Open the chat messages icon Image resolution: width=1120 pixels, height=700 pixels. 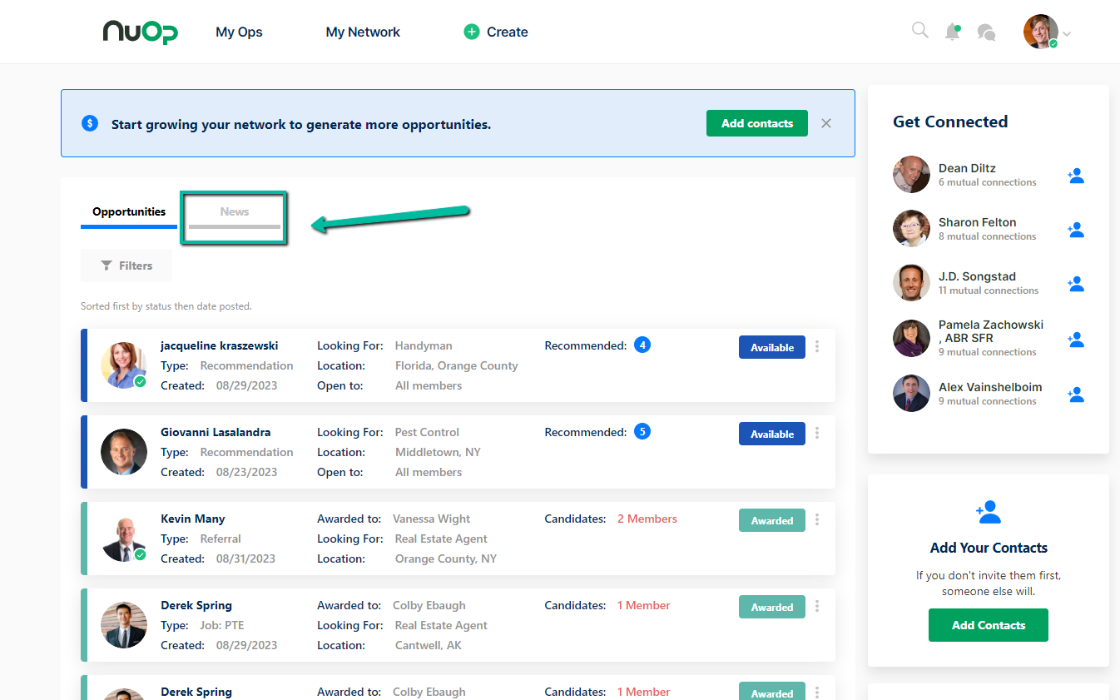coord(986,32)
